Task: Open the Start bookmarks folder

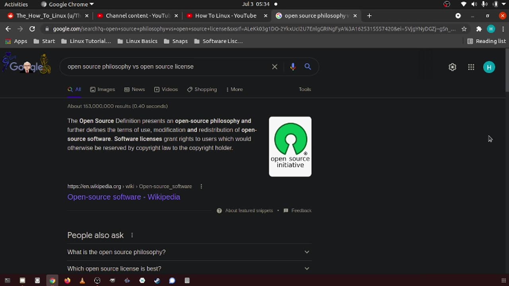Action: coord(44,41)
